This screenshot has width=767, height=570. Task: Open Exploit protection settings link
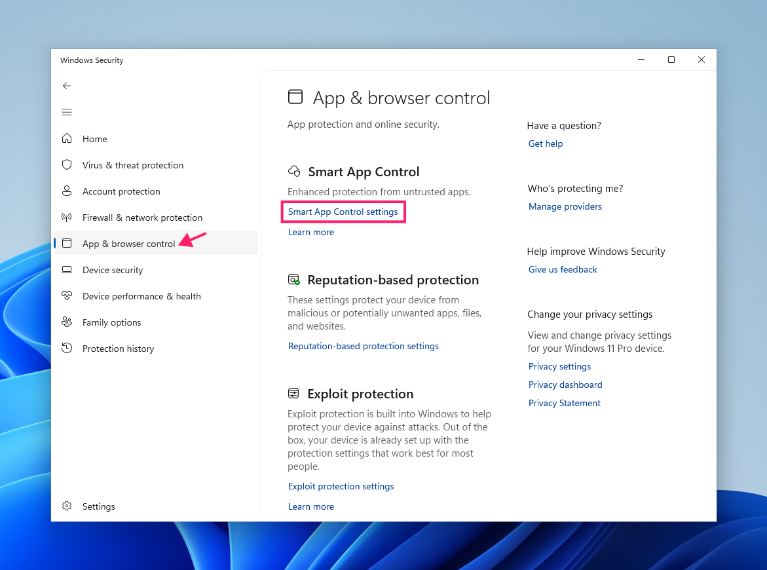[x=341, y=486]
